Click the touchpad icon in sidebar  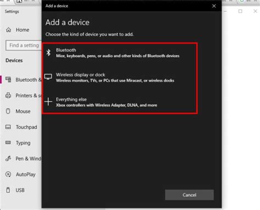(x=8, y=127)
